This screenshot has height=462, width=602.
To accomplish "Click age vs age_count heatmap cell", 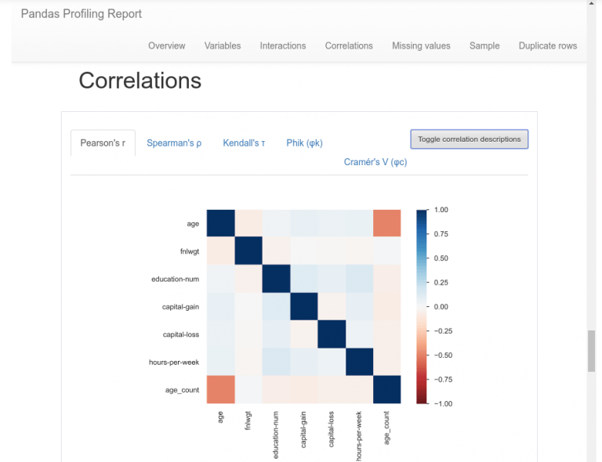I will [x=387, y=223].
